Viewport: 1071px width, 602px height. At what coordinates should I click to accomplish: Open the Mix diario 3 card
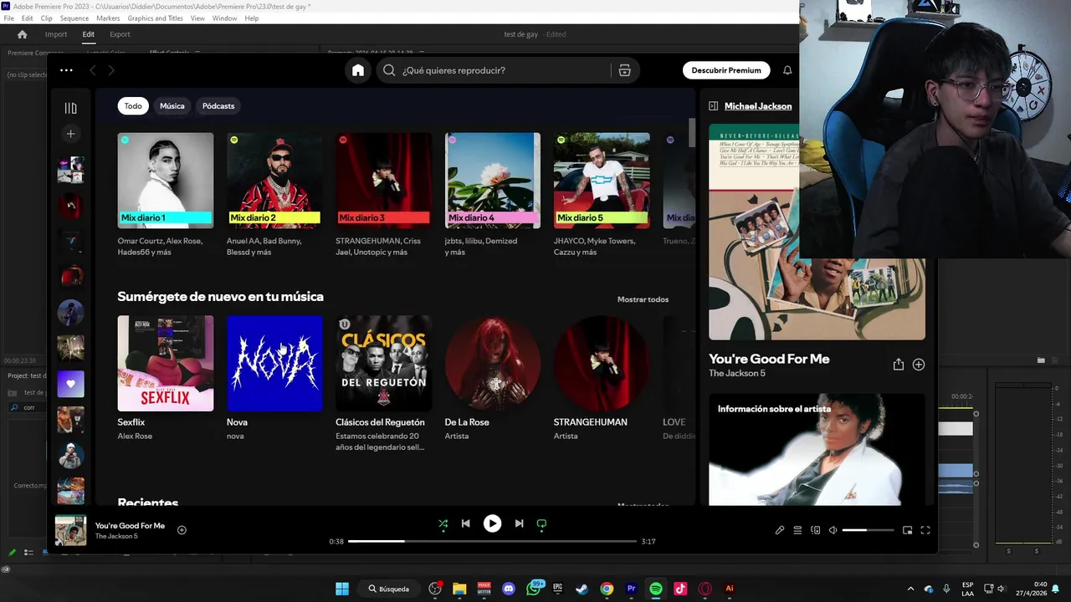(383, 195)
